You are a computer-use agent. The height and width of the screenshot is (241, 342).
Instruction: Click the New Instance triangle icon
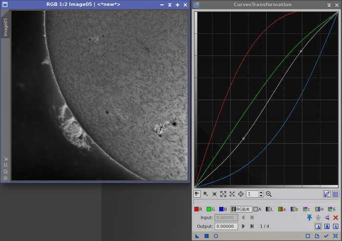tap(197, 236)
